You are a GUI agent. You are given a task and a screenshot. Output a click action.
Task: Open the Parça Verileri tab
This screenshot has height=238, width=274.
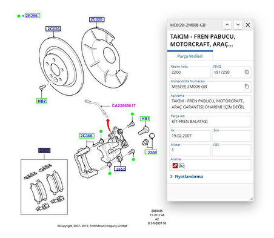(x=190, y=56)
